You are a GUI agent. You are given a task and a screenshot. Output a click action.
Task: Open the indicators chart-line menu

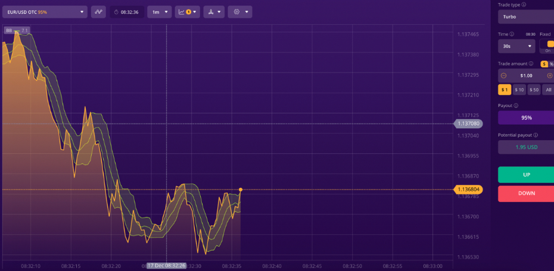click(188, 12)
